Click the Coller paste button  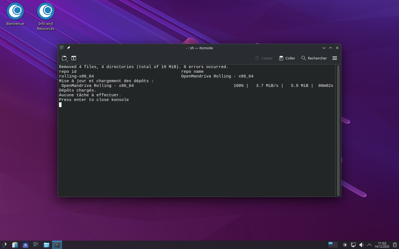pos(287,58)
